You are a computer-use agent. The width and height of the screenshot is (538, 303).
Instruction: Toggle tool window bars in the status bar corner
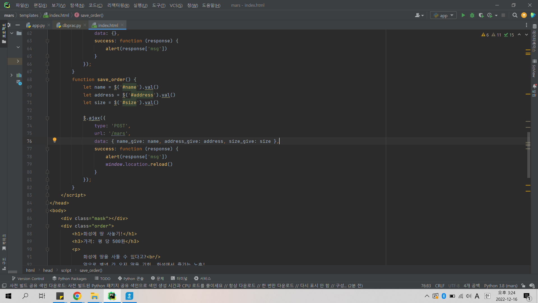click(x=4, y=286)
